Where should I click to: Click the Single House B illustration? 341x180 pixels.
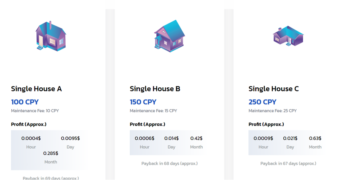(x=170, y=36)
